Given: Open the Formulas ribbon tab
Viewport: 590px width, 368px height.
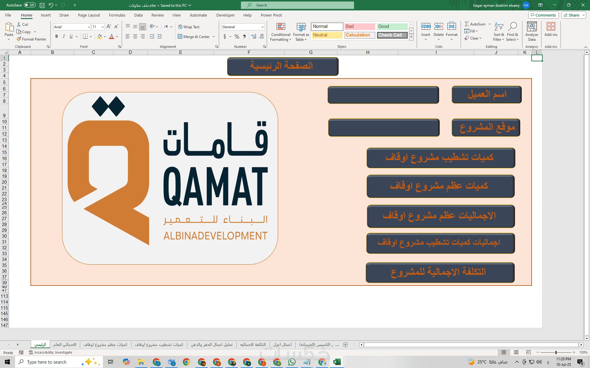Looking at the screenshot, I should 117,15.
